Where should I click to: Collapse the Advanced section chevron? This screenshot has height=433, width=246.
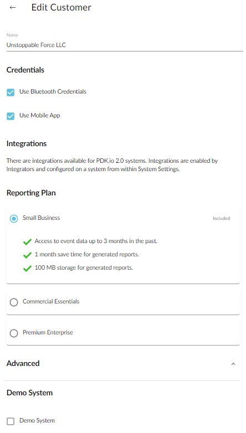click(x=233, y=364)
